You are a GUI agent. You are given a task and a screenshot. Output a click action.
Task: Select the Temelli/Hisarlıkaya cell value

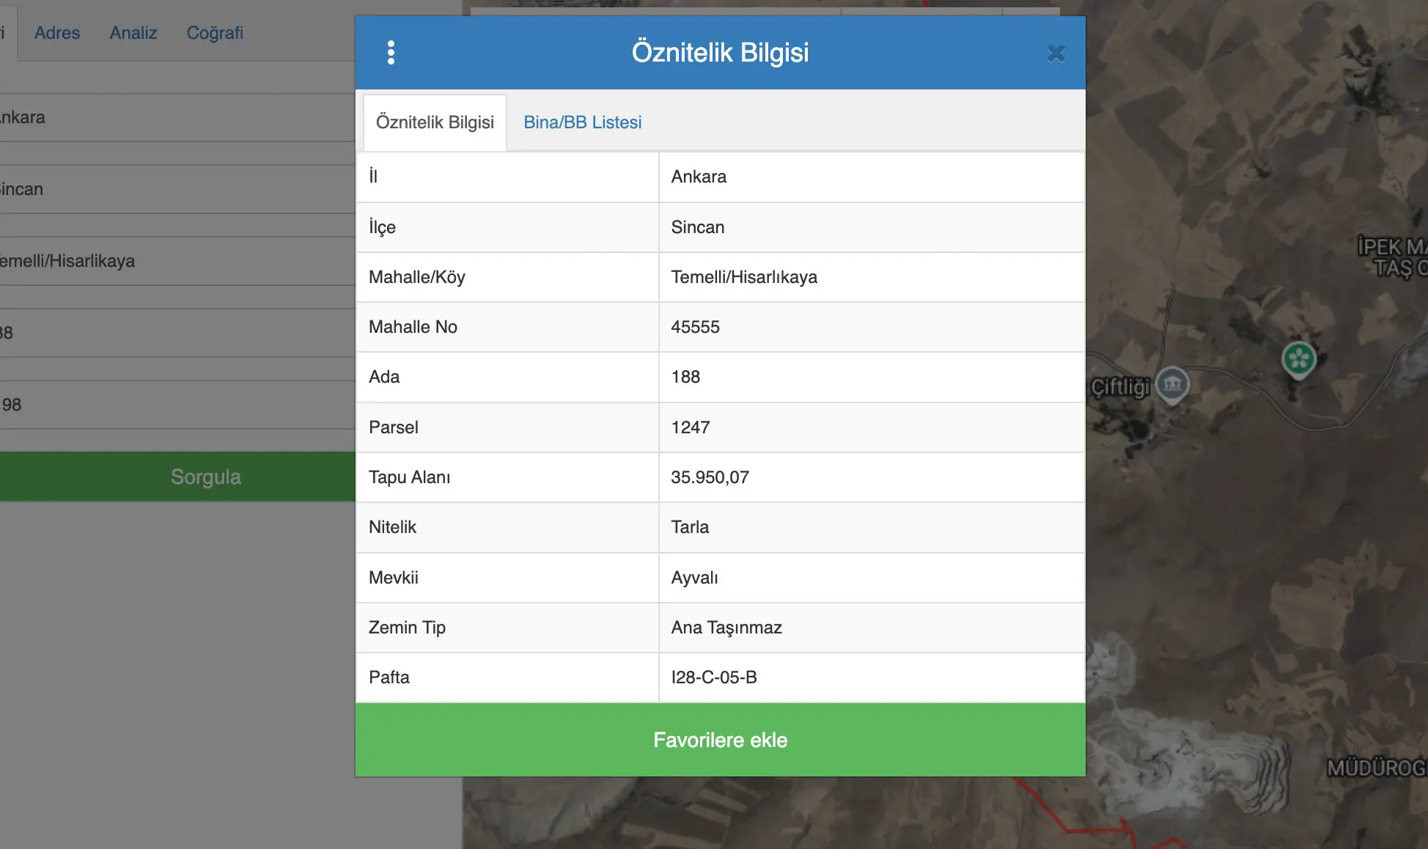pos(744,277)
